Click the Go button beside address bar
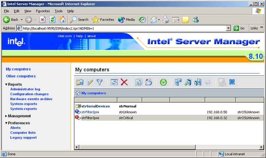The image size is (266, 158). pos(239,28)
